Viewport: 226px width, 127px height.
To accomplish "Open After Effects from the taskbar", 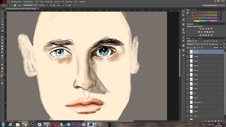I will 76,125.
